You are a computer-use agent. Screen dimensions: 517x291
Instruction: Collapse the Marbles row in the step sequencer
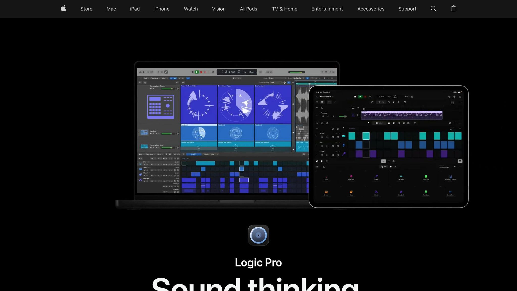pos(138,180)
